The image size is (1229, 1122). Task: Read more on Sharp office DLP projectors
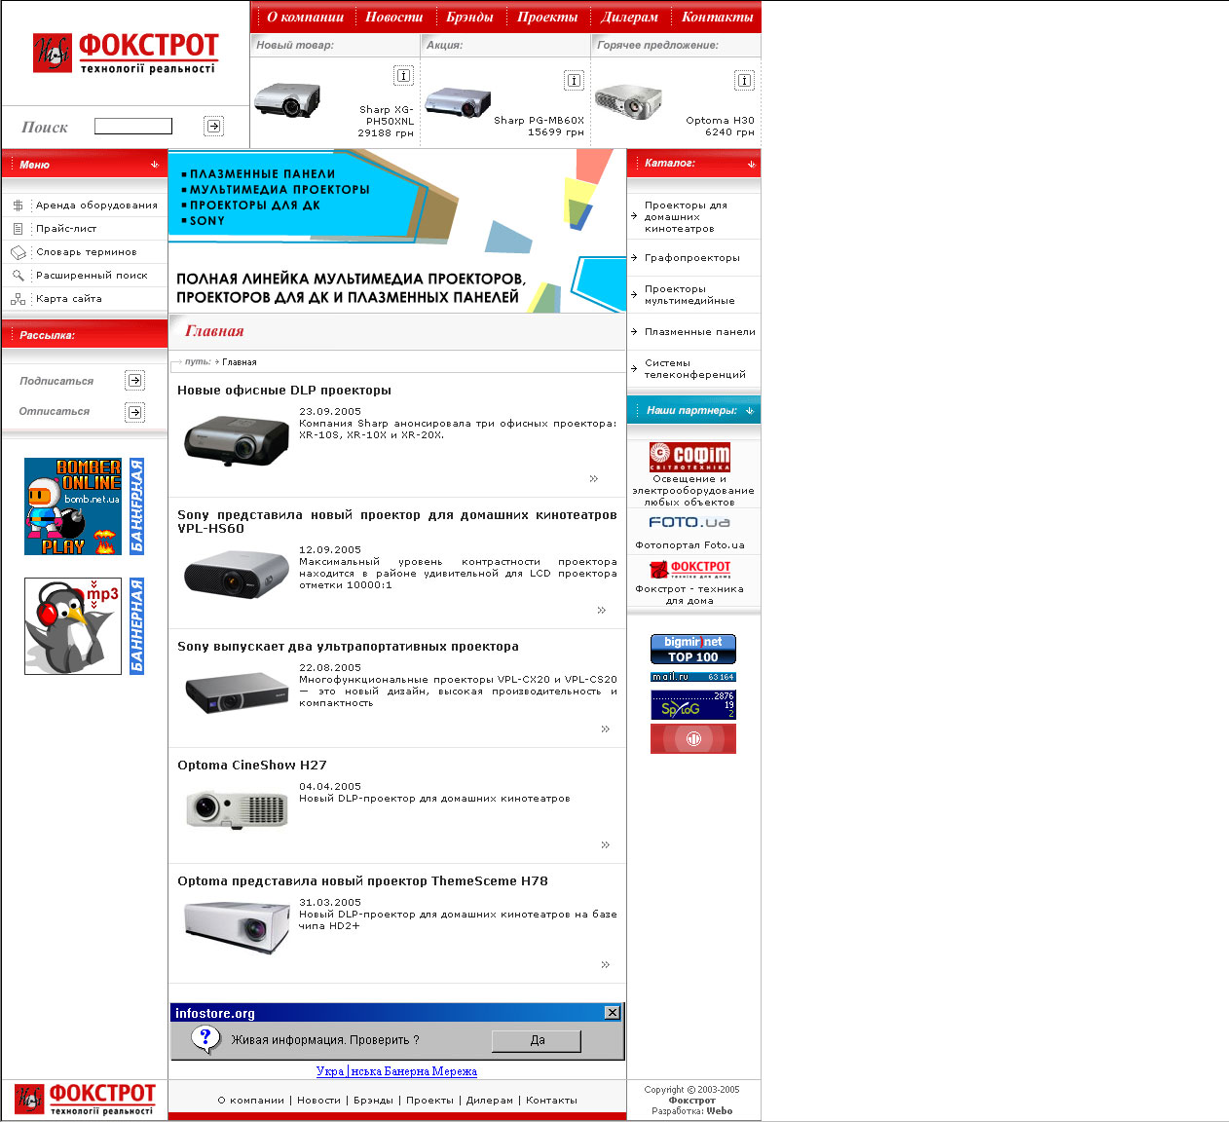(594, 478)
